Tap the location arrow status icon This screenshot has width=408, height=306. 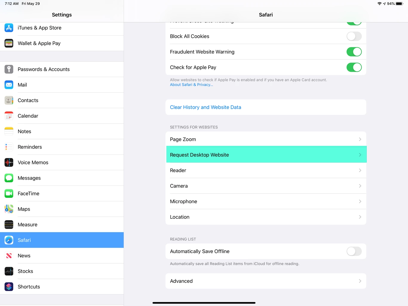tap(384, 4)
